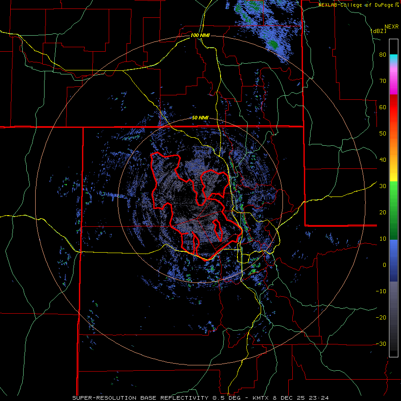Click the 40 dBZ value on the color scale
The width and height of the screenshot is (401, 401).
[x=383, y=160]
